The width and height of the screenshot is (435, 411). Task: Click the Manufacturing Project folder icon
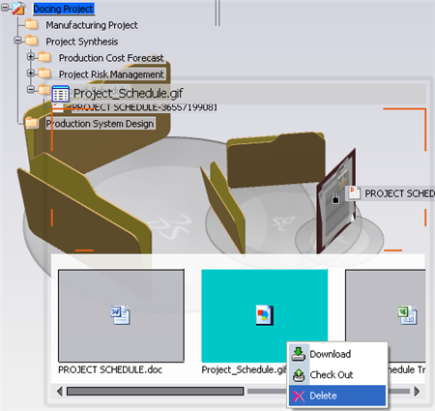(x=32, y=24)
